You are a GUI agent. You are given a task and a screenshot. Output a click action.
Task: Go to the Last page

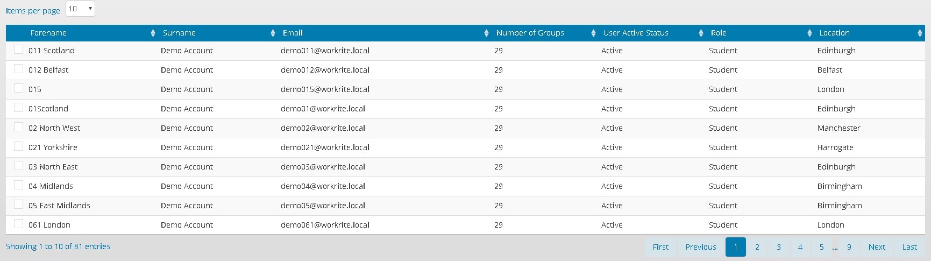pyautogui.click(x=909, y=247)
